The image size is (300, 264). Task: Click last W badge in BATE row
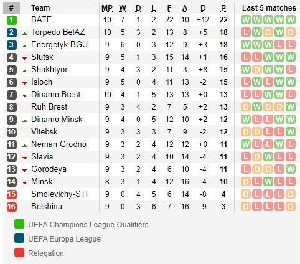click(291, 20)
